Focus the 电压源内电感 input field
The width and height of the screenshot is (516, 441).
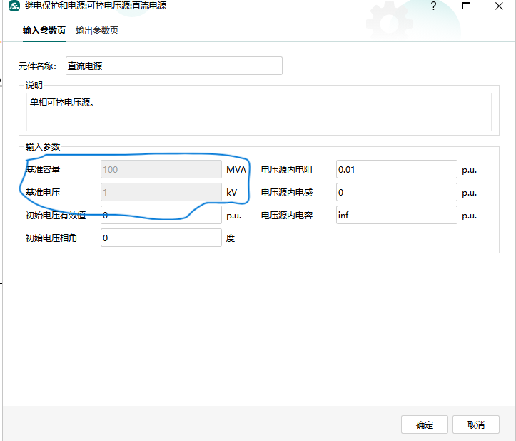click(395, 192)
